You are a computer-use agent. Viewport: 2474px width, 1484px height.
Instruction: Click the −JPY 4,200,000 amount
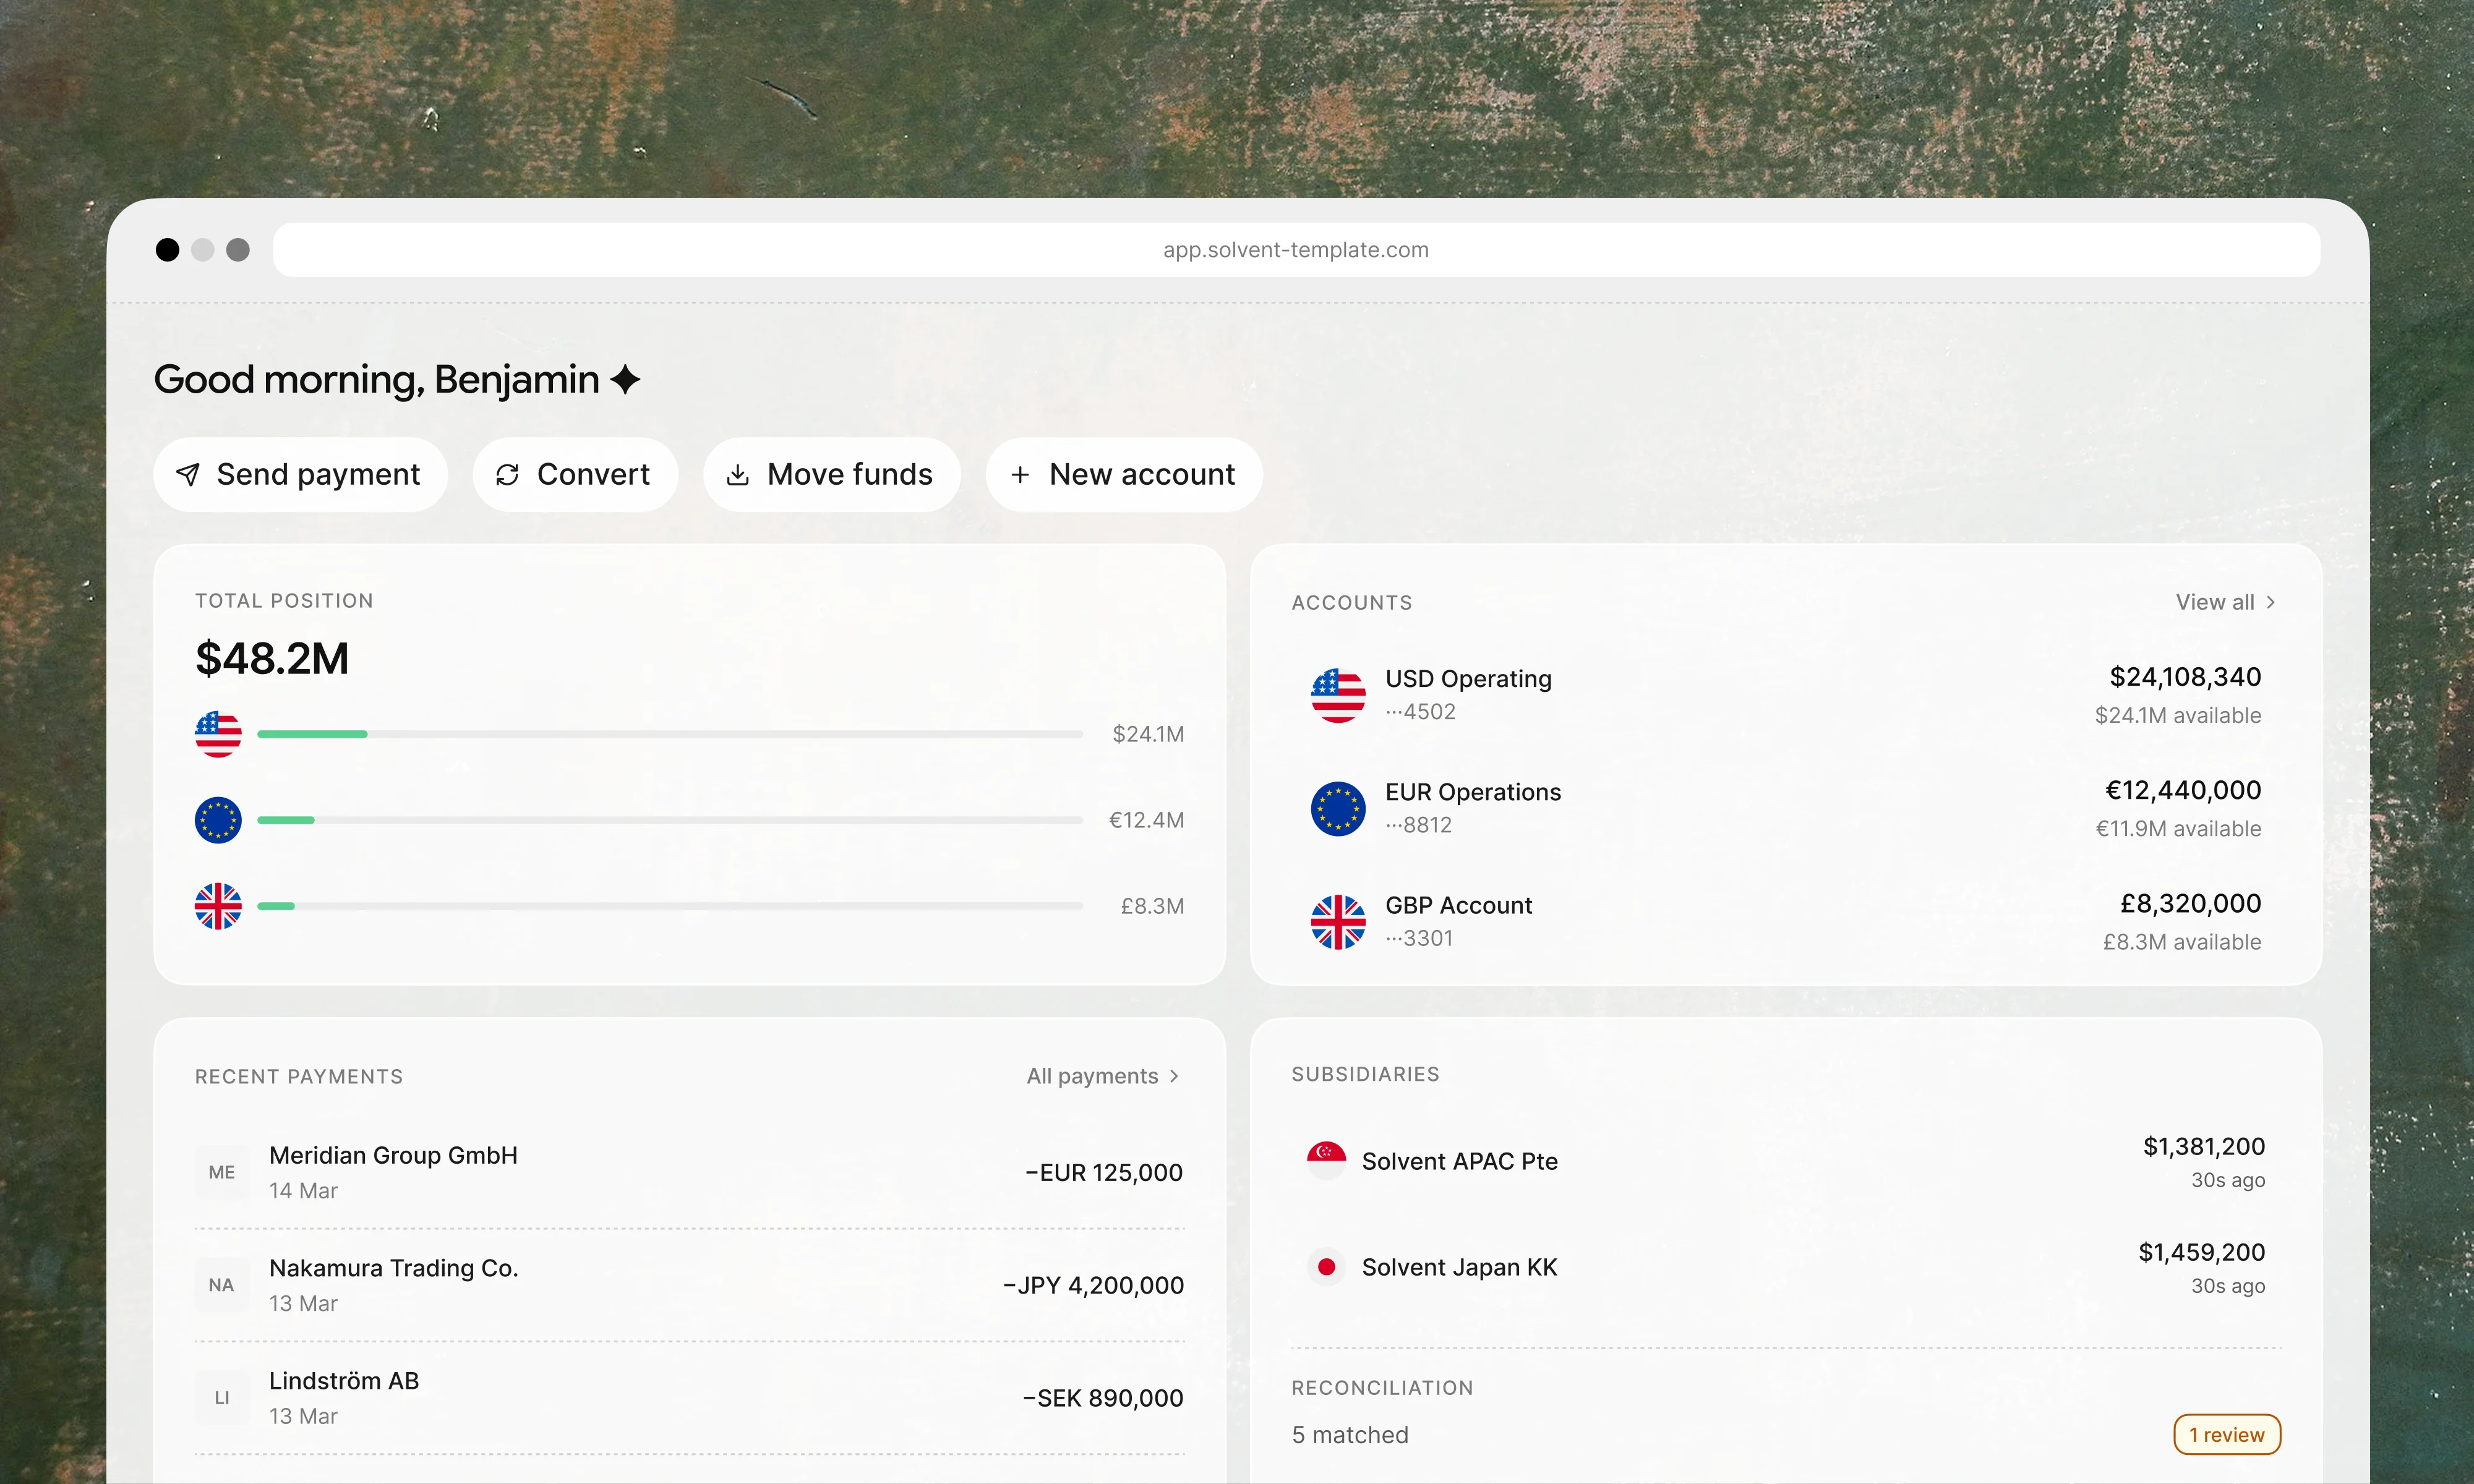click(x=1093, y=1286)
